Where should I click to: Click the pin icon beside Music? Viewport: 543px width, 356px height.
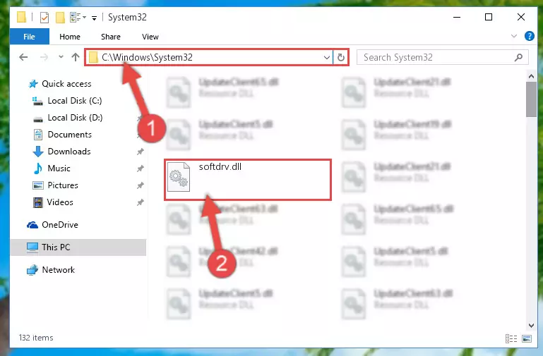coord(140,168)
